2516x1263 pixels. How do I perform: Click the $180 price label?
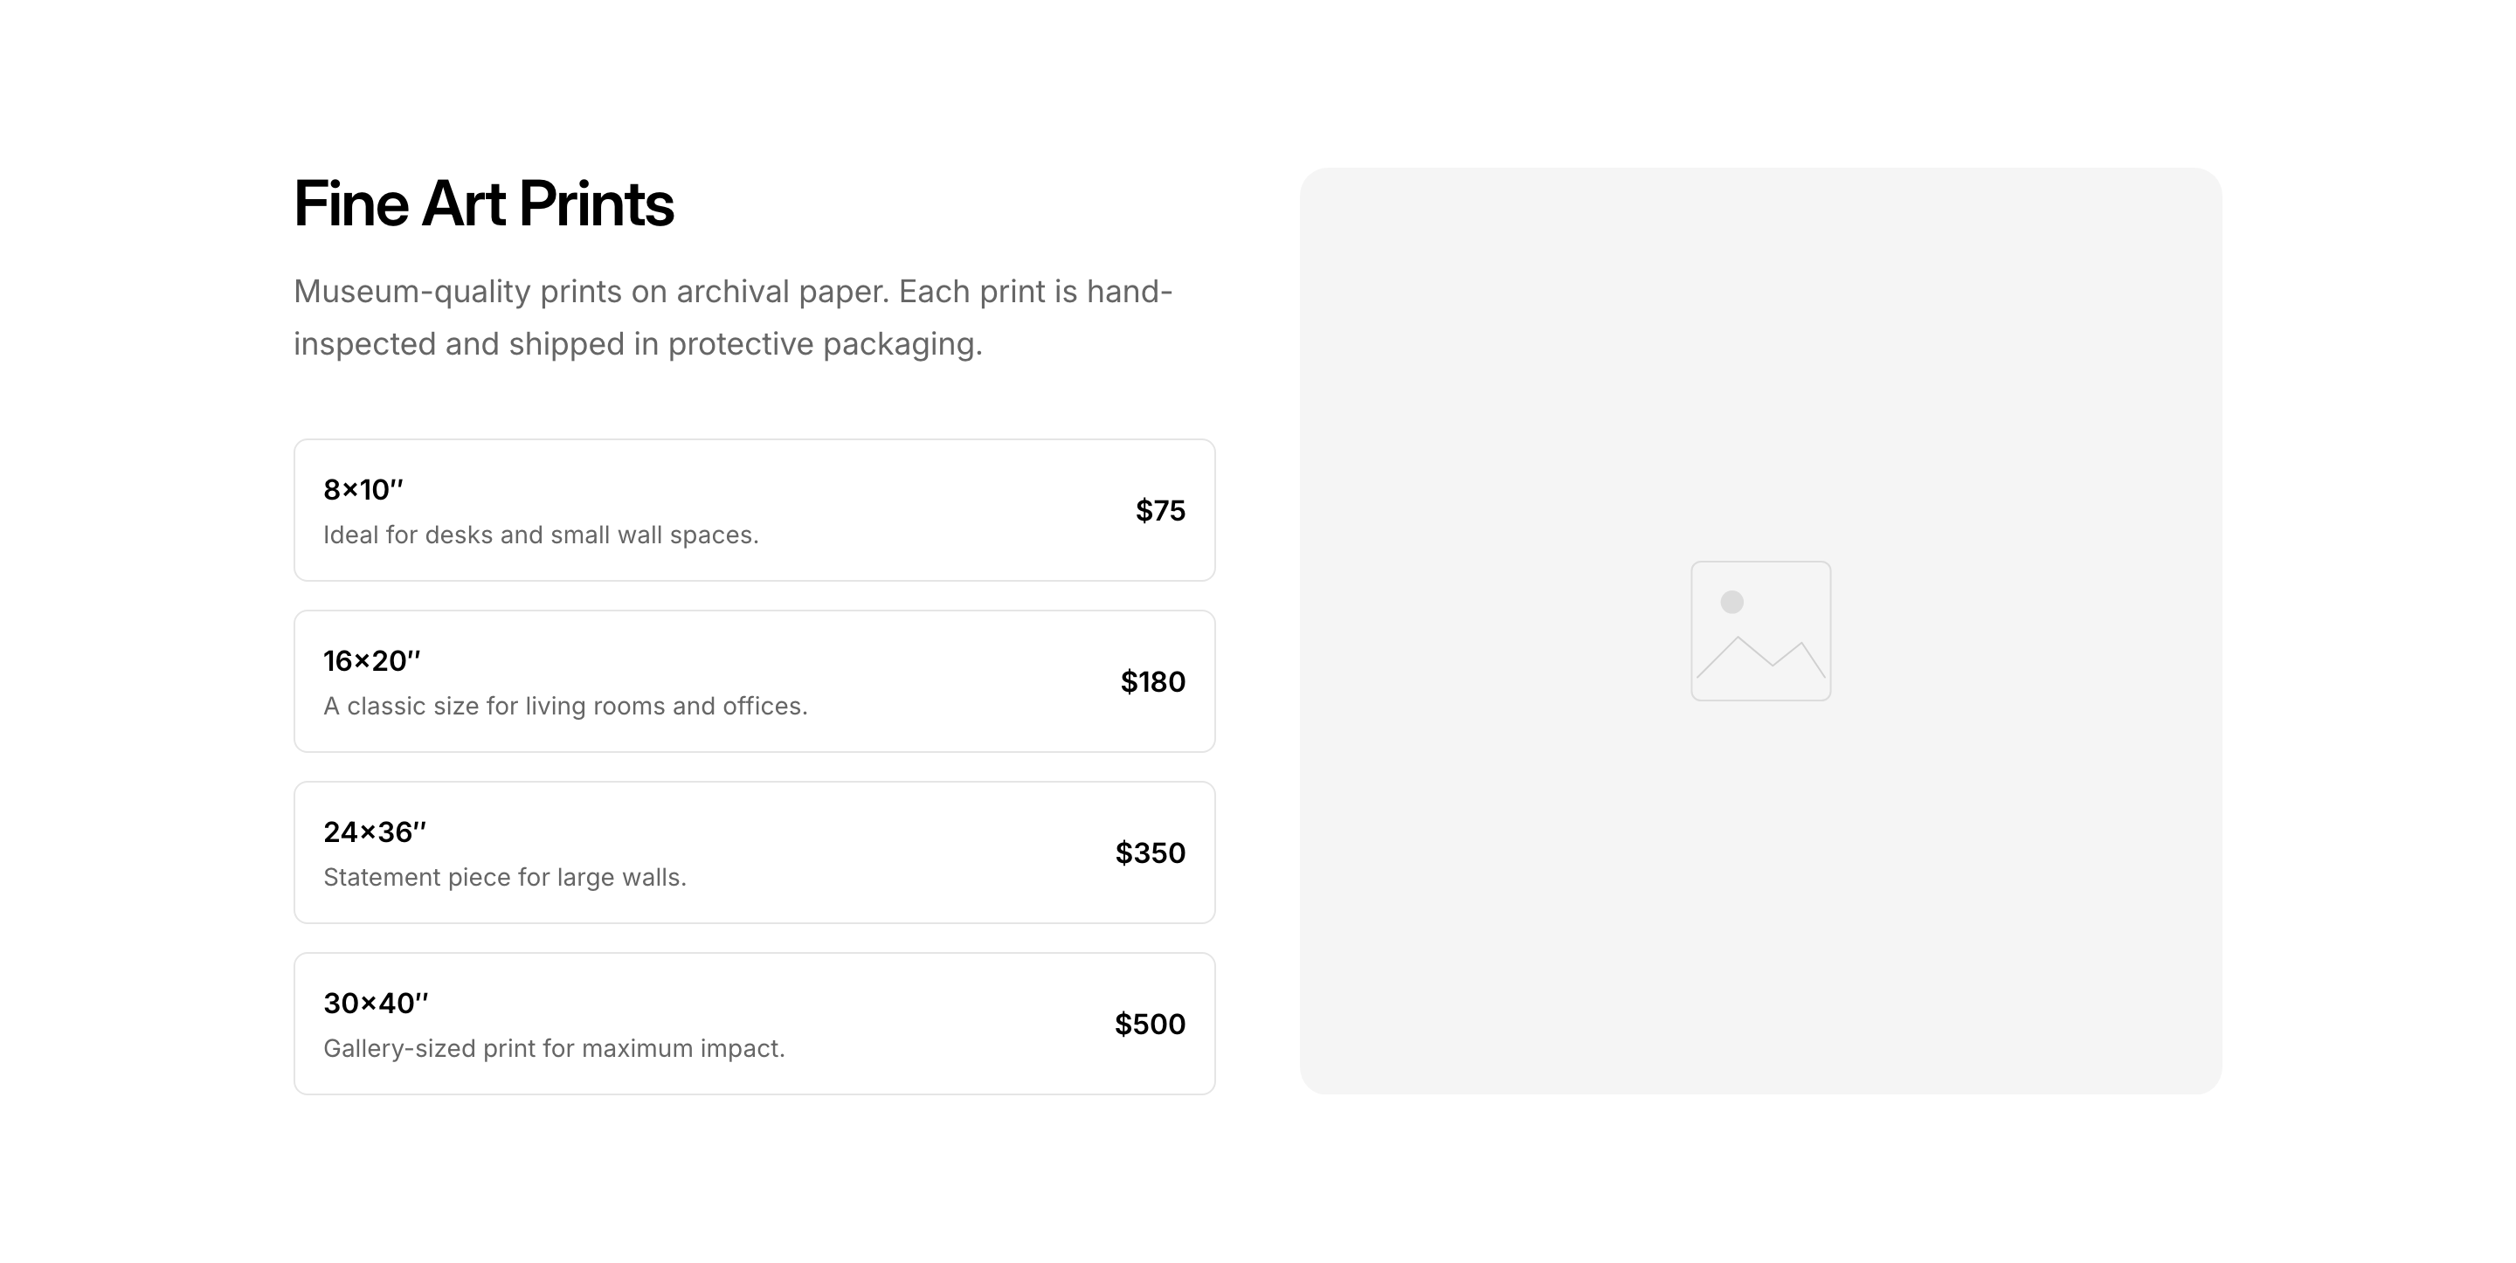(x=1152, y=680)
